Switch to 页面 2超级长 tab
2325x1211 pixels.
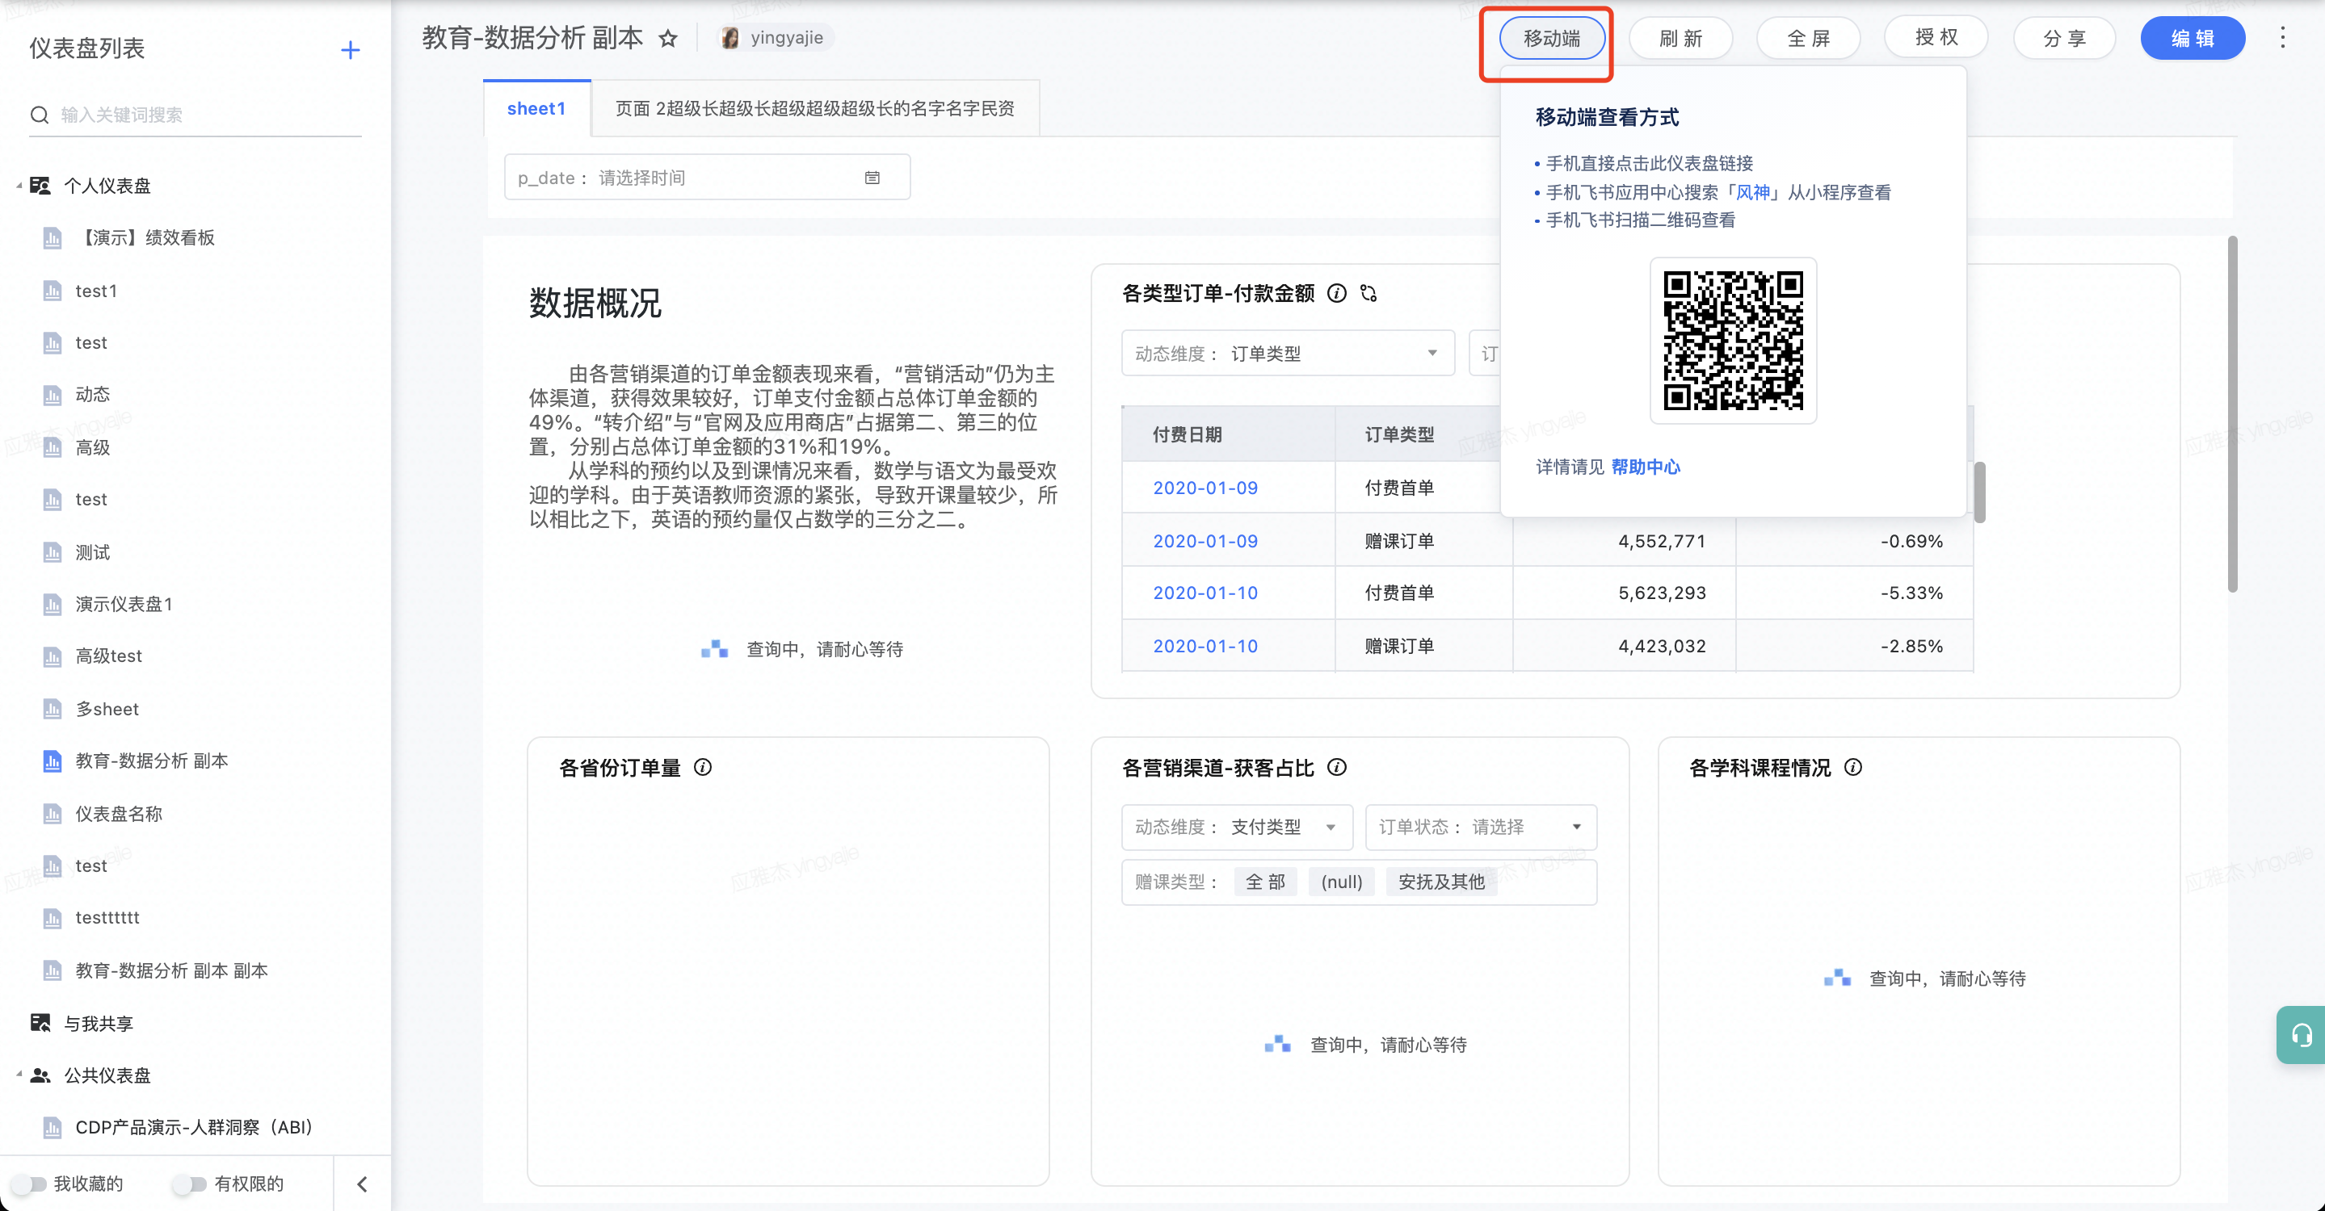click(x=814, y=109)
